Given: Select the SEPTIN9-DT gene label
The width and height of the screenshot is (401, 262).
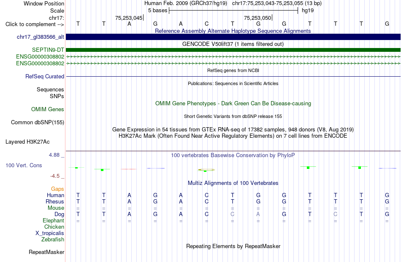Looking at the screenshot, I should [x=48, y=50].
